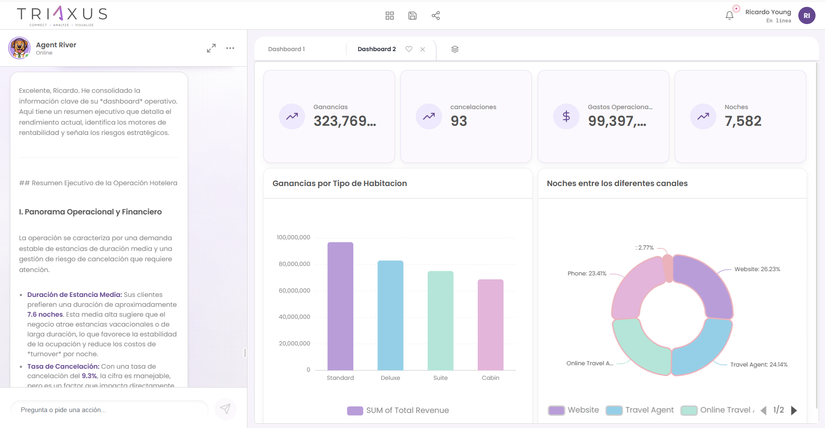Click the Ganancias KPI card
825x428 pixels.
329,116
